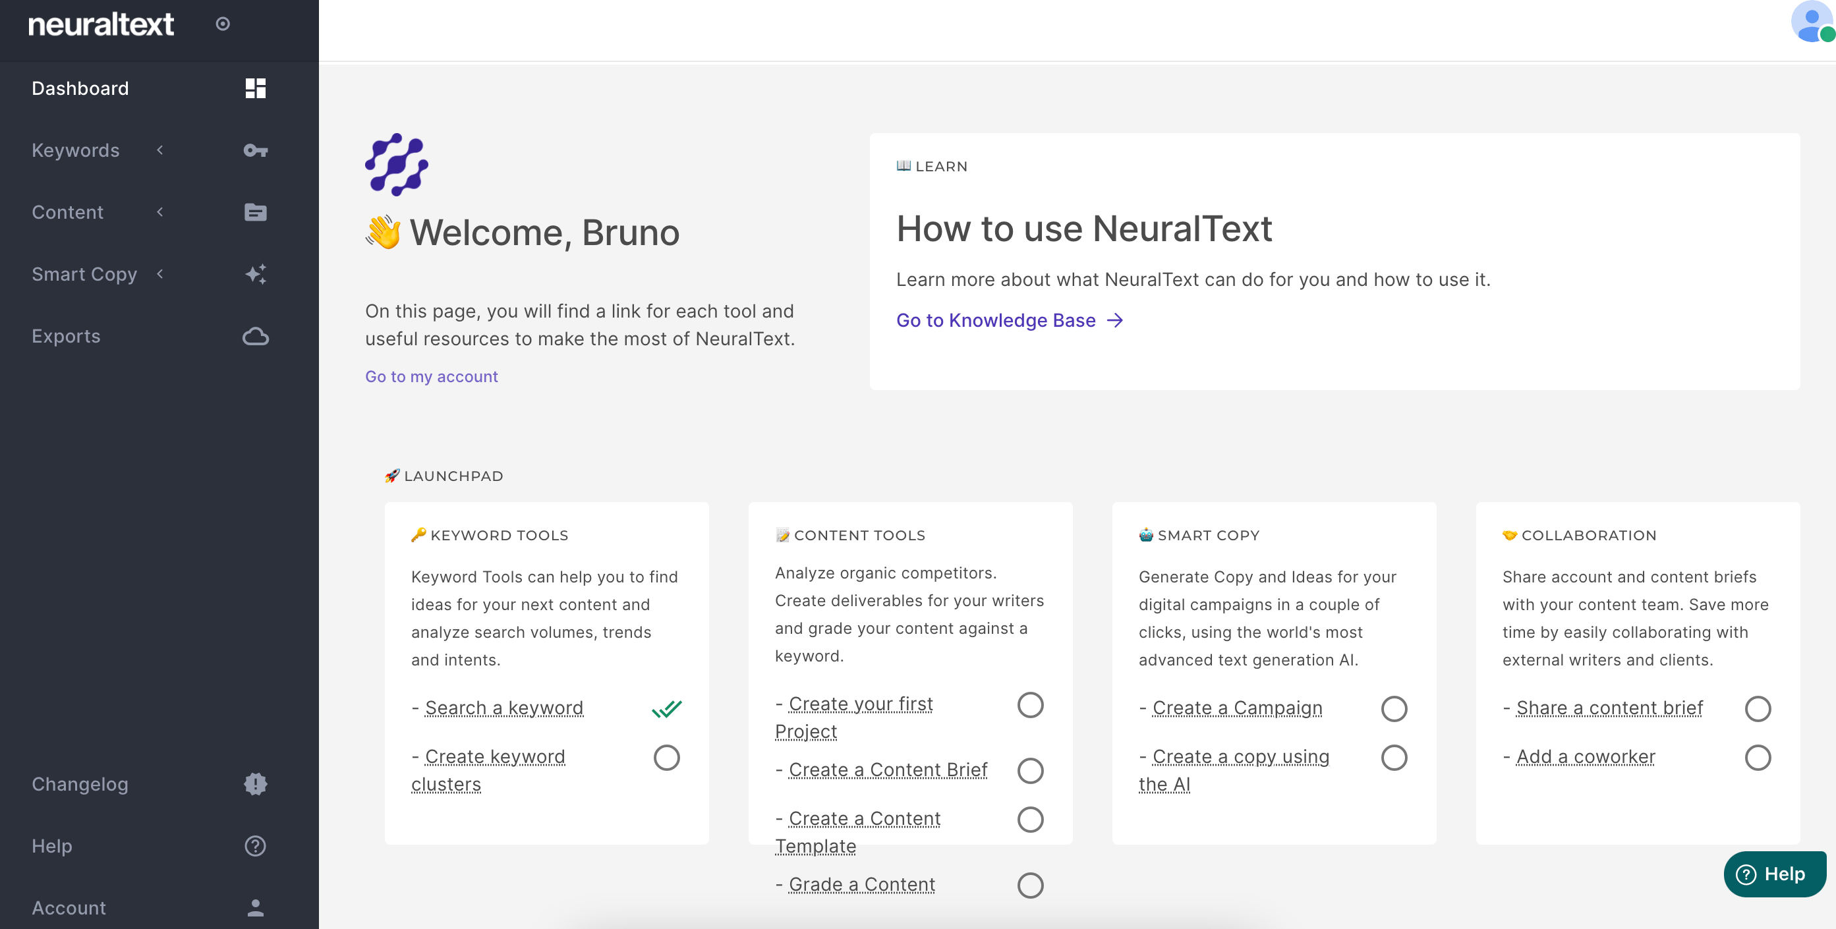Screen dimensions: 1836x929
Task: Mark Create keyword clusters as done
Action: pyautogui.click(x=666, y=757)
